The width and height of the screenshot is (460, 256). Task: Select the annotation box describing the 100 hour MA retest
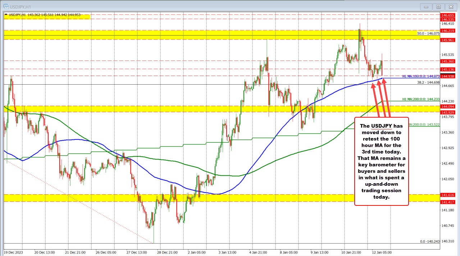click(381, 160)
